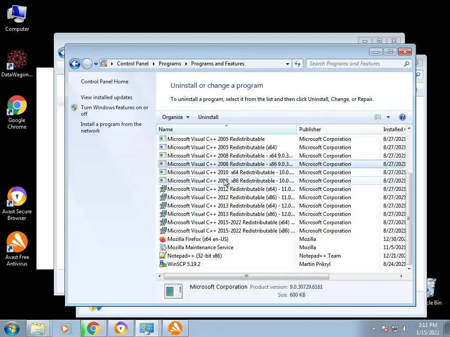Viewport: 450px width, 337px height.
Task: Open Turn Windows features on or off
Action: point(115,111)
